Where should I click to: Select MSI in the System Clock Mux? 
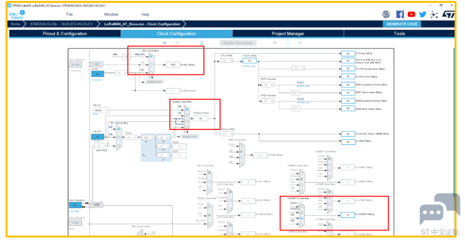pos(187,109)
